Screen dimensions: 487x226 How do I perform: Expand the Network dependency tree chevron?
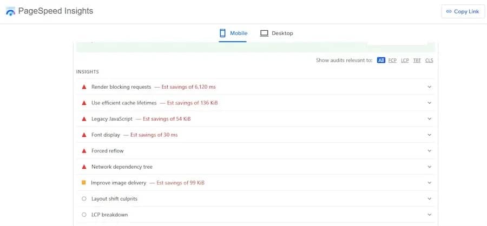tap(430, 167)
